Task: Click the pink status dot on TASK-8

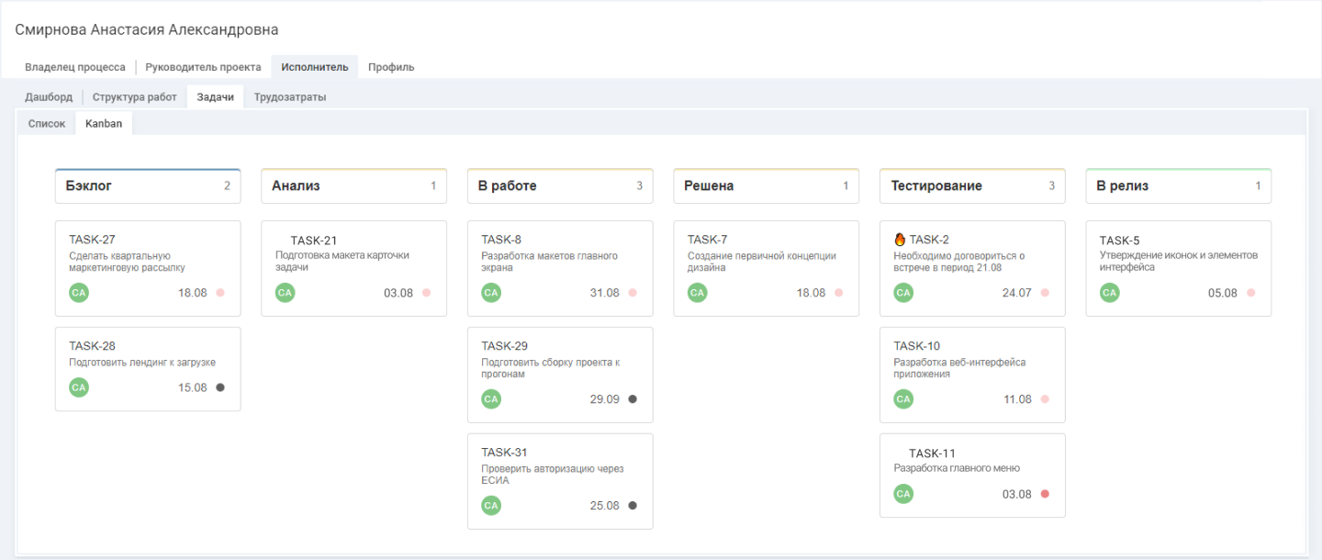Action: coord(633,293)
